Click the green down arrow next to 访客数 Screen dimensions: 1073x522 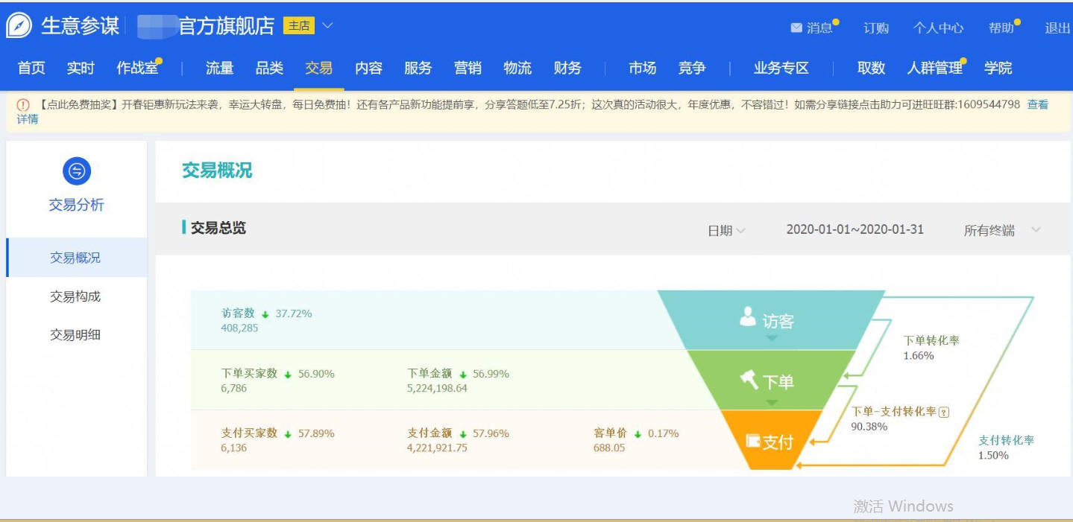tap(265, 314)
